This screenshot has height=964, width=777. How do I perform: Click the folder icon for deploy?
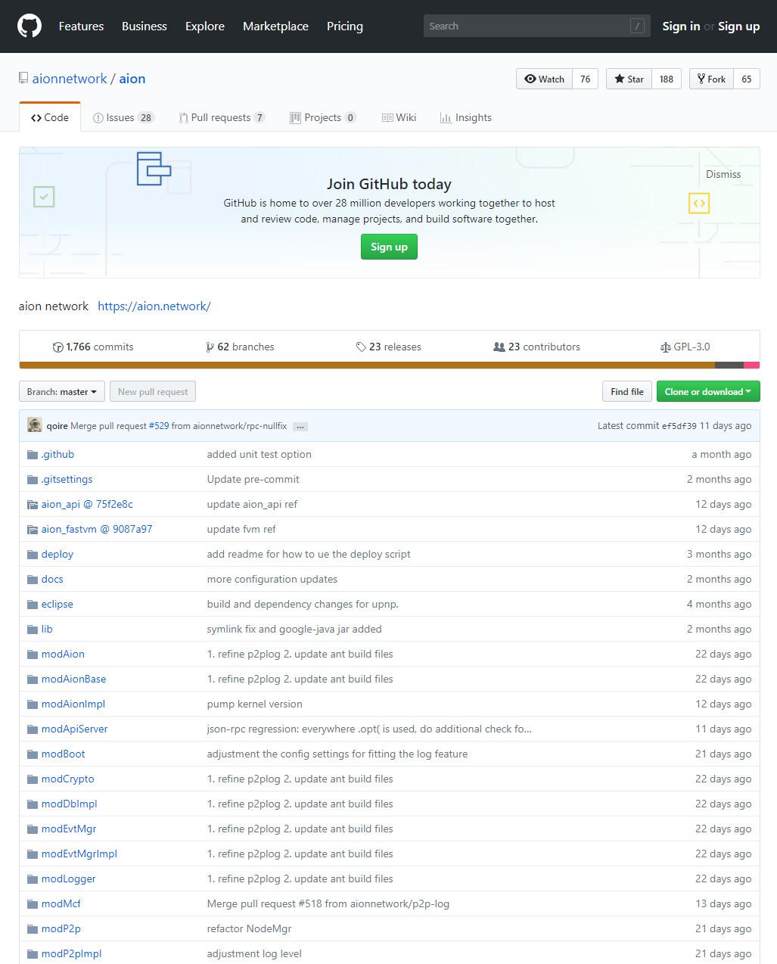[x=33, y=555]
